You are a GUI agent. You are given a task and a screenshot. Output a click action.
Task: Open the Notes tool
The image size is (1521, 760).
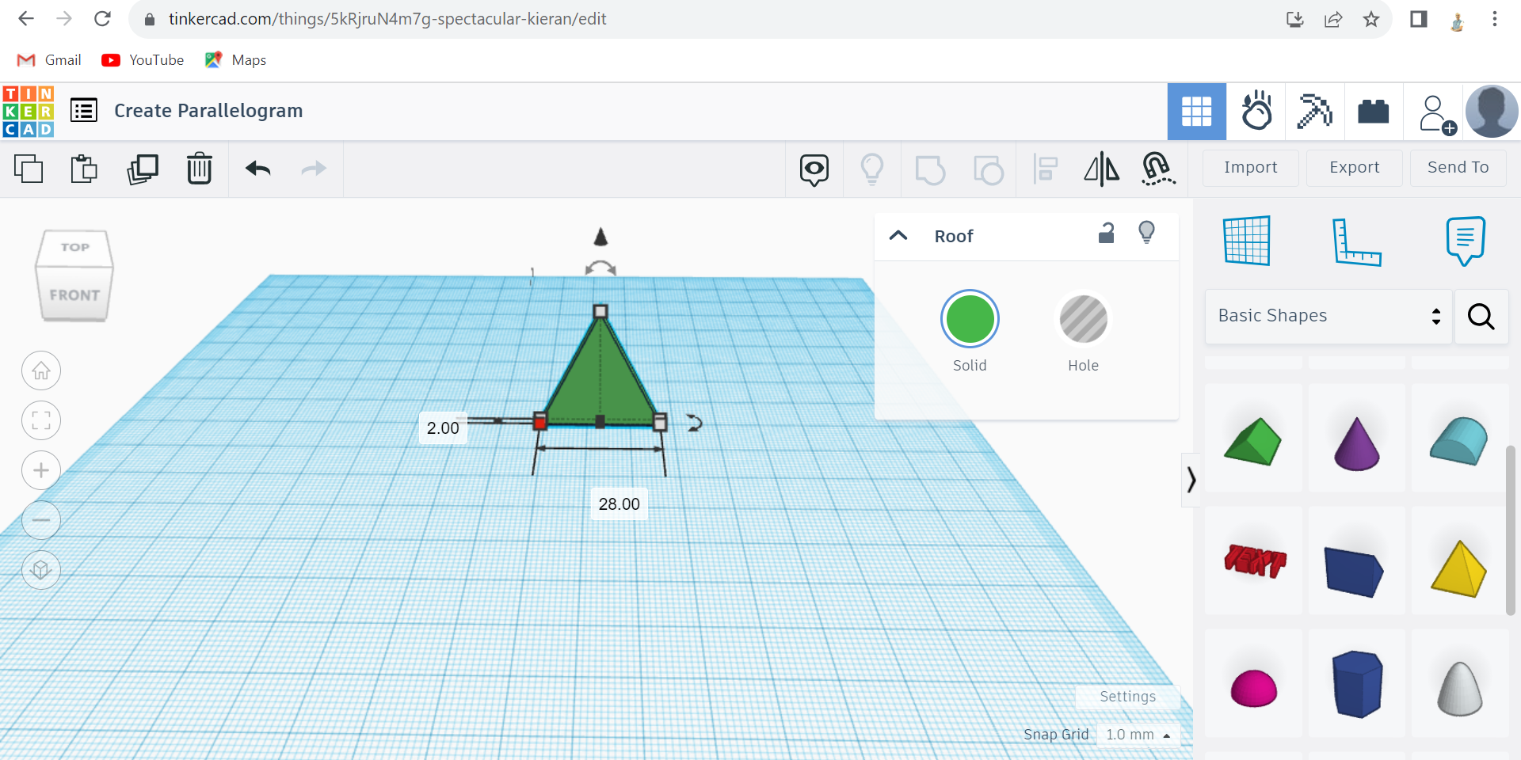(1465, 240)
